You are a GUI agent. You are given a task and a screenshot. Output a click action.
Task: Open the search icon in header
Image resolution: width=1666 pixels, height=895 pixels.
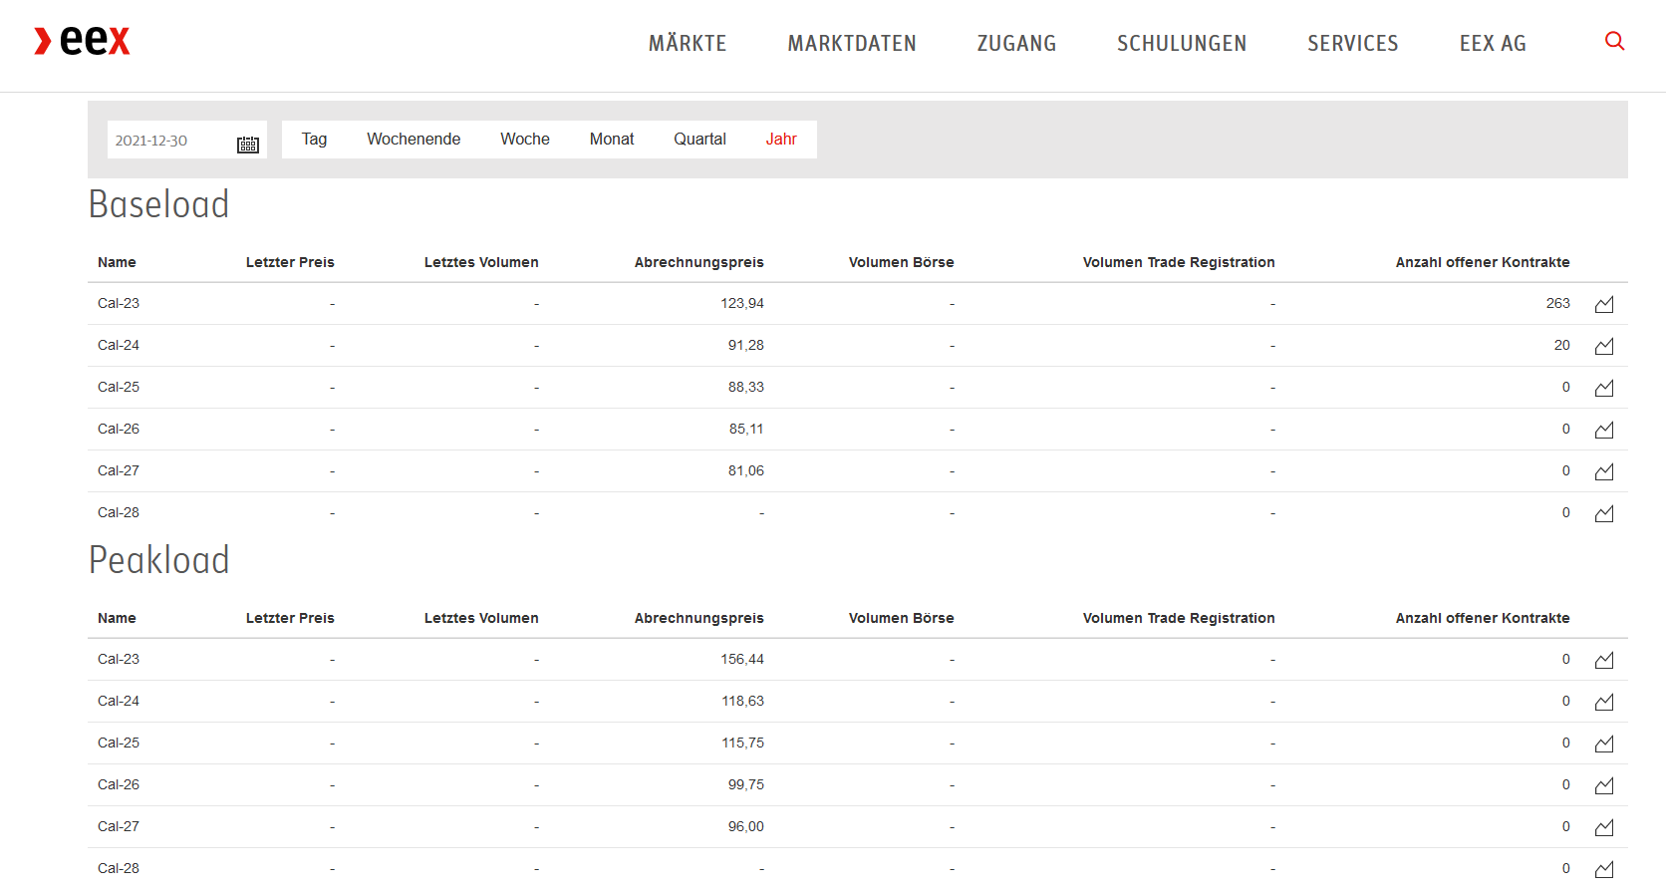coord(1615,41)
